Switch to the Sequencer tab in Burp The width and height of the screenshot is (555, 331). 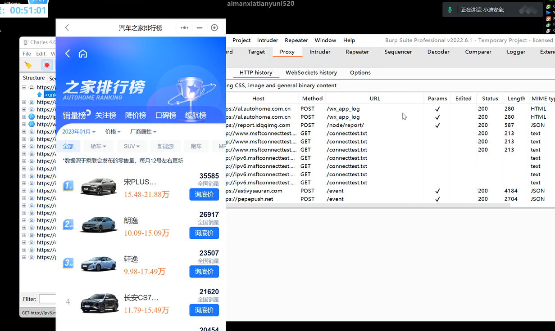tap(398, 52)
